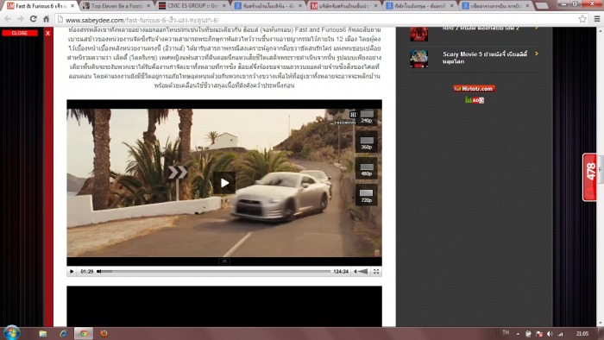This screenshot has width=604, height=340.
Task: Switch to the CIVIC ES GROUP tab
Action: click(192, 6)
